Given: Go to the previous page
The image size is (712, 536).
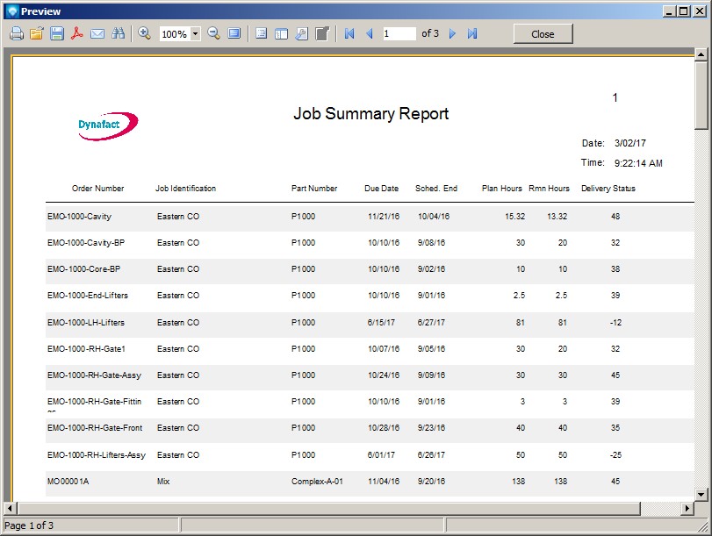Looking at the screenshot, I should (x=369, y=33).
